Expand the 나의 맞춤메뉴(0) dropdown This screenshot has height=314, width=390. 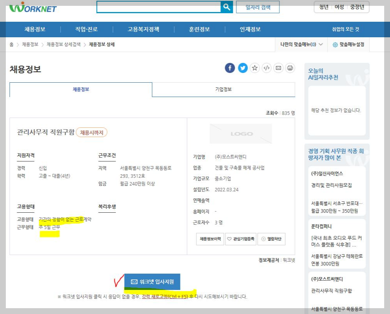[302, 44]
